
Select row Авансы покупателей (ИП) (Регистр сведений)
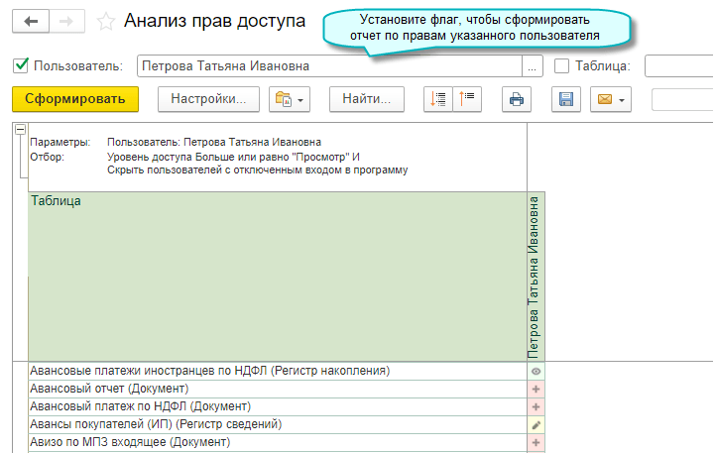278,424
